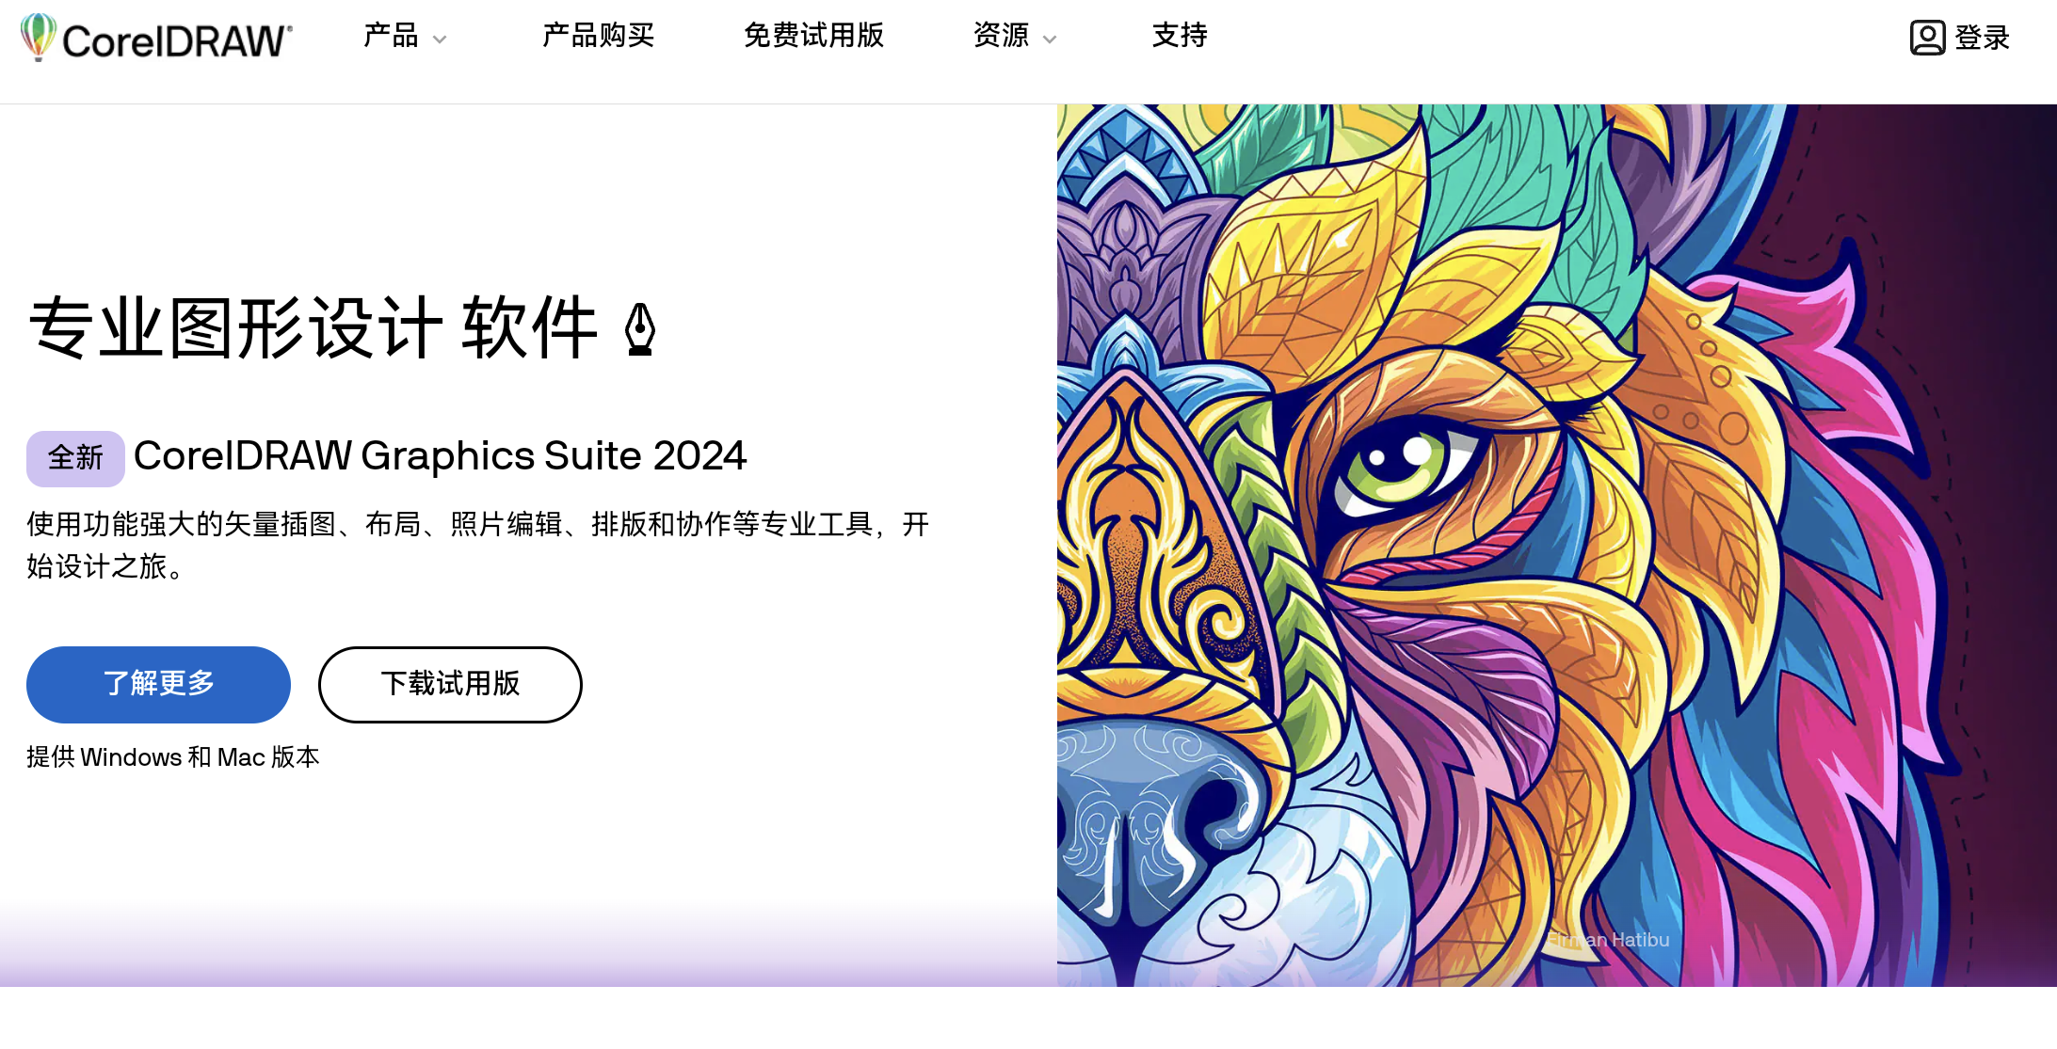Click the purple 全新 badge
Screen dimensions: 2057x1049
coord(75,458)
